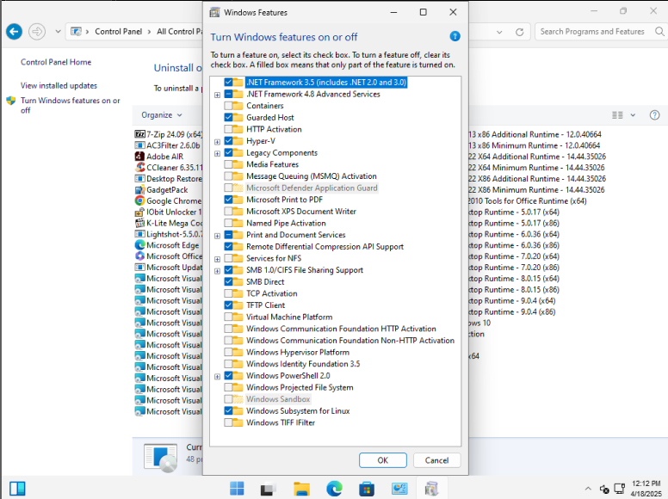
Task: Enable Microsoft XPS Document Writer
Action: click(x=228, y=211)
